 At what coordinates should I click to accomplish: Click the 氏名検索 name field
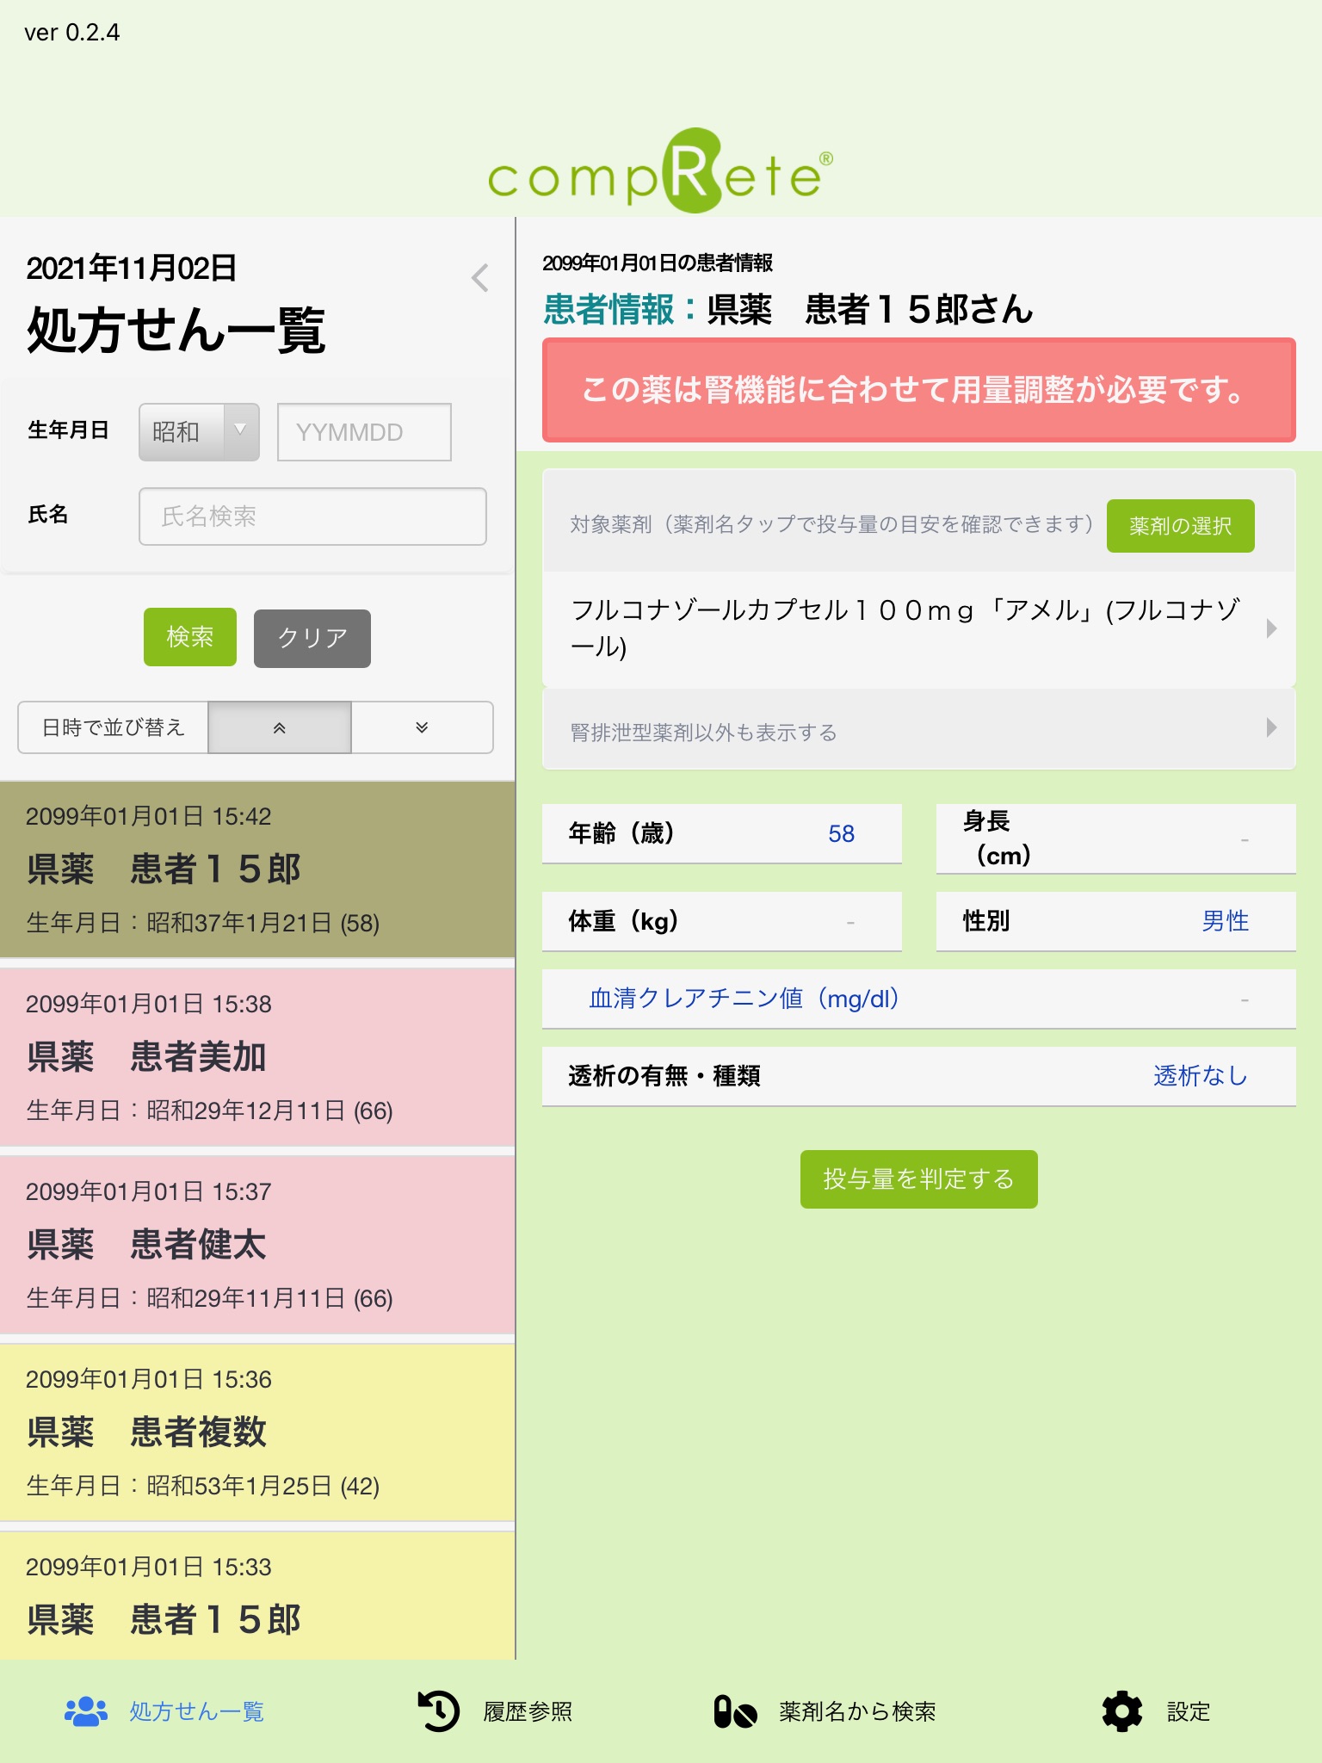point(312,517)
